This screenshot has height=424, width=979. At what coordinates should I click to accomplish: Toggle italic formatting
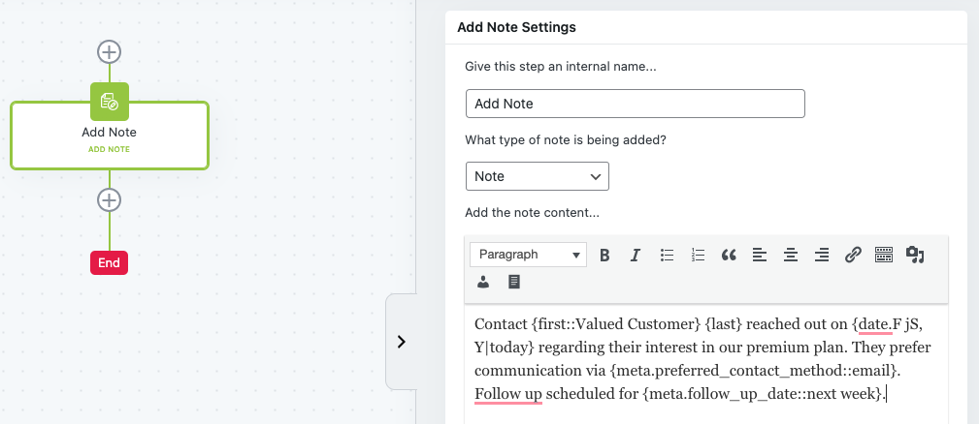click(x=636, y=255)
